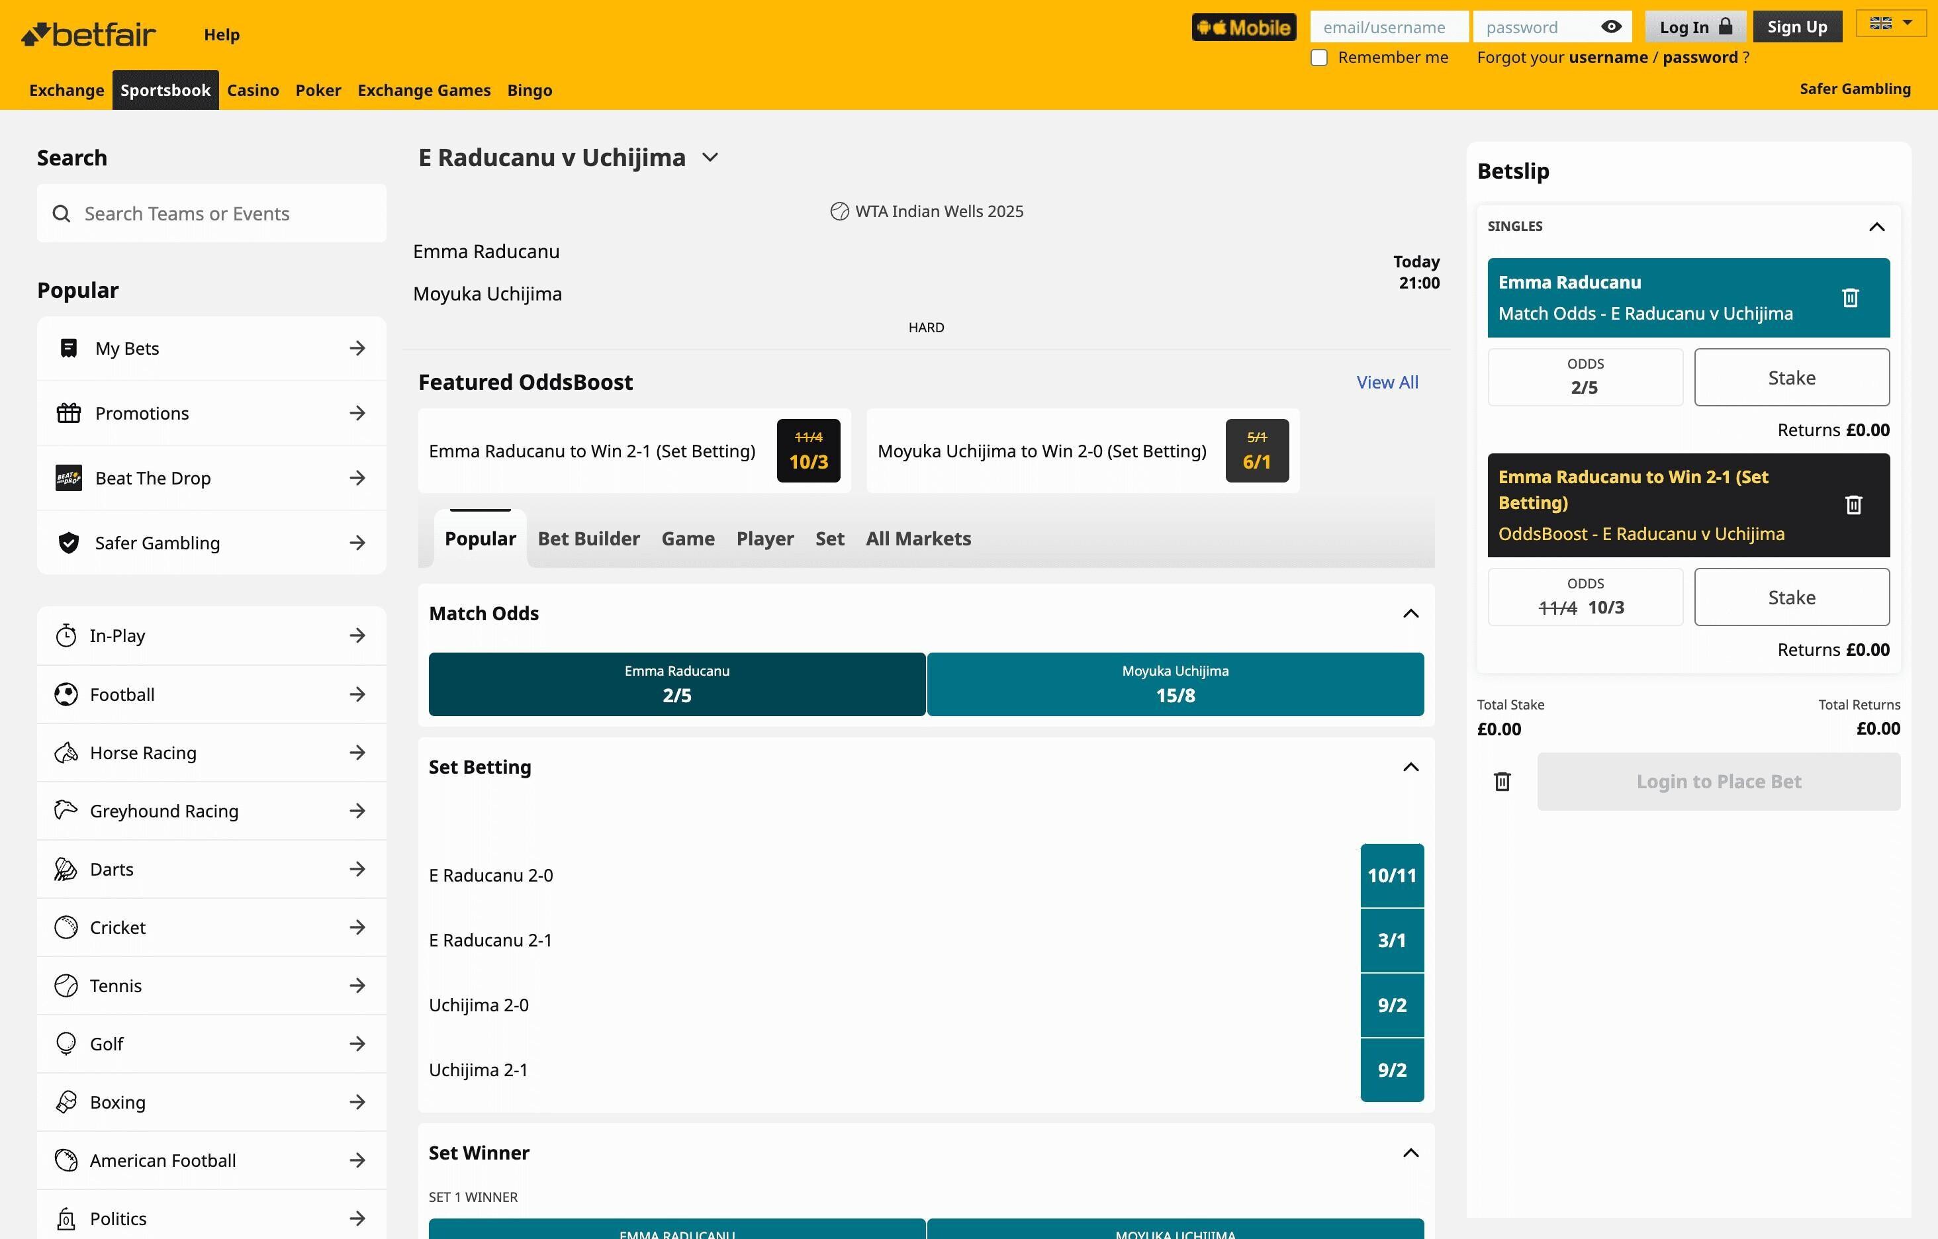Select Moyuka Uchijima 15/8 match odds

(x=1175, y=684)
